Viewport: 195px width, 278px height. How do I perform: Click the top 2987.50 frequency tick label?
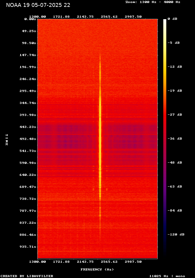(x=133, y=17)
